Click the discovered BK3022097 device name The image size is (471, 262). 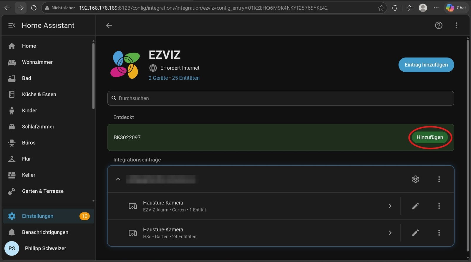(x=127, y=137)
